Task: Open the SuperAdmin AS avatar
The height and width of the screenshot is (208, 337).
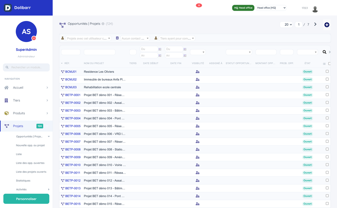Action: (26, 32)
